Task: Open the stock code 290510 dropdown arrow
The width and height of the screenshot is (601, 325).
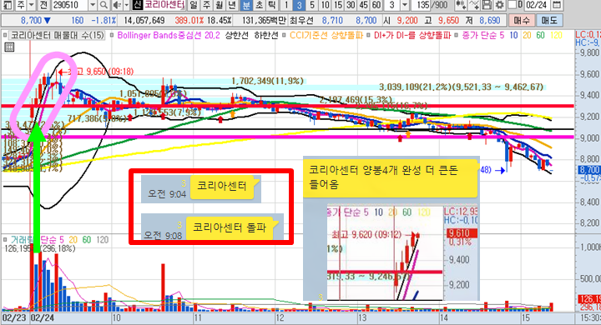Action: point(93,5)
